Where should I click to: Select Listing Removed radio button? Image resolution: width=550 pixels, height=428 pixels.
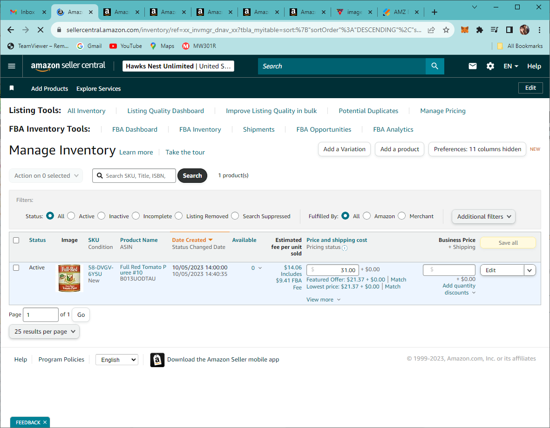pyautogui.click(x=178, y=216)
